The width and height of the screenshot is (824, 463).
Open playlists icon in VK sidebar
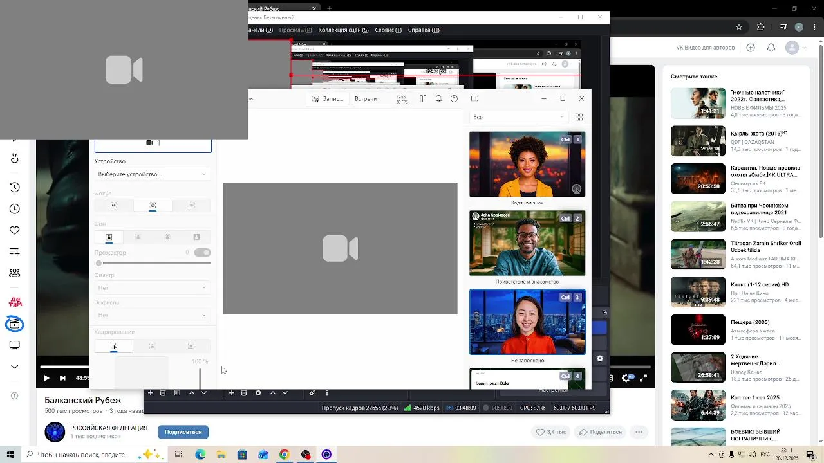point(15,252)
